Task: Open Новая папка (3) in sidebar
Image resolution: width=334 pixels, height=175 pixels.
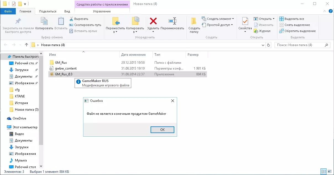Action: [24, 110]
